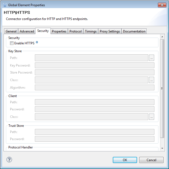Screen dimensions: 169x169
Task: Click the browse button for Key Store Path
Action: [x=151, y=58]
